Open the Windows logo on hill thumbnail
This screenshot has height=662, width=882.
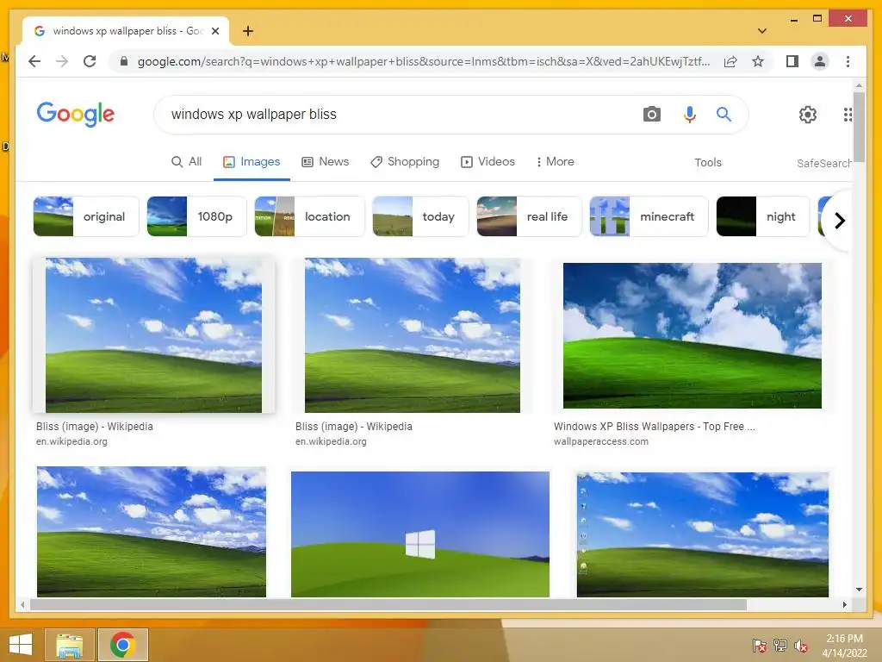420,534
